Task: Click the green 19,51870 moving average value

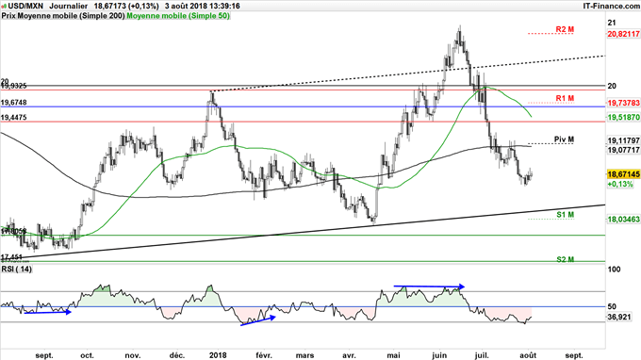Action: [x=623, y=117]
